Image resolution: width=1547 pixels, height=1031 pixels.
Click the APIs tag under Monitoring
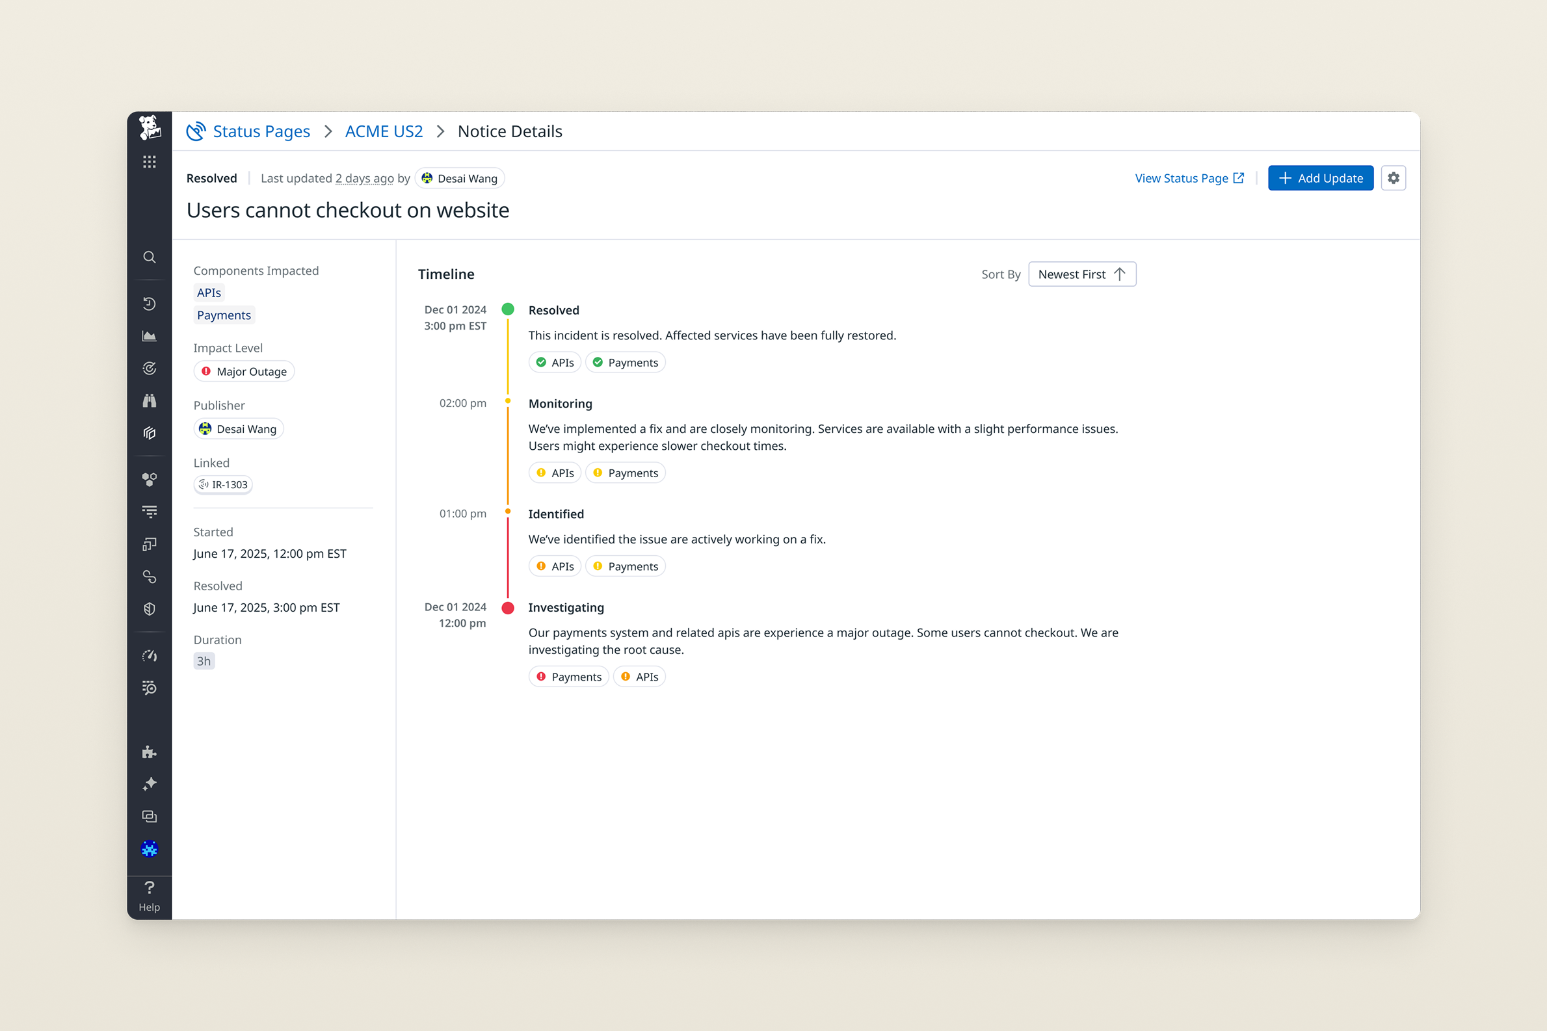[555, 473]
